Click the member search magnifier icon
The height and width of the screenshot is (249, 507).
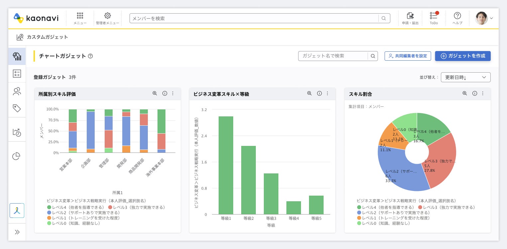coord(384,18)
